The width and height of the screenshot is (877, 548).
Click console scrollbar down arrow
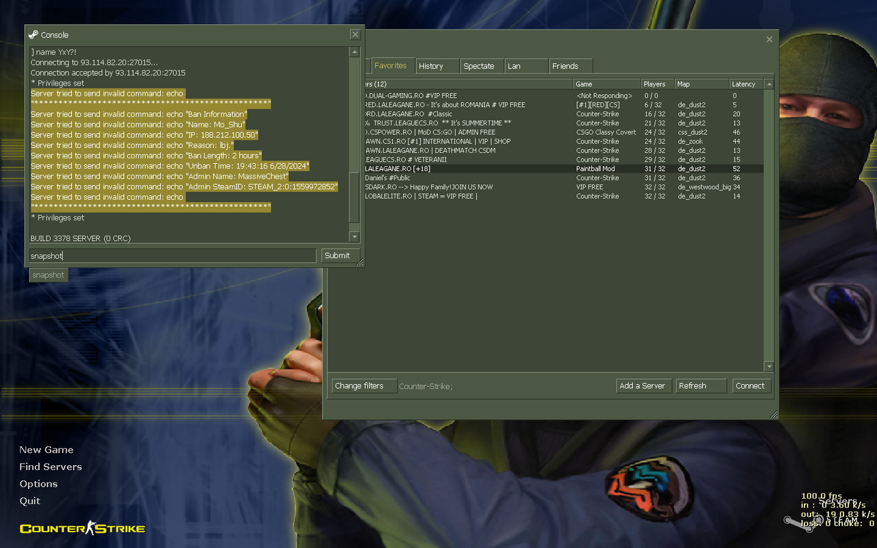coord(354,237)
